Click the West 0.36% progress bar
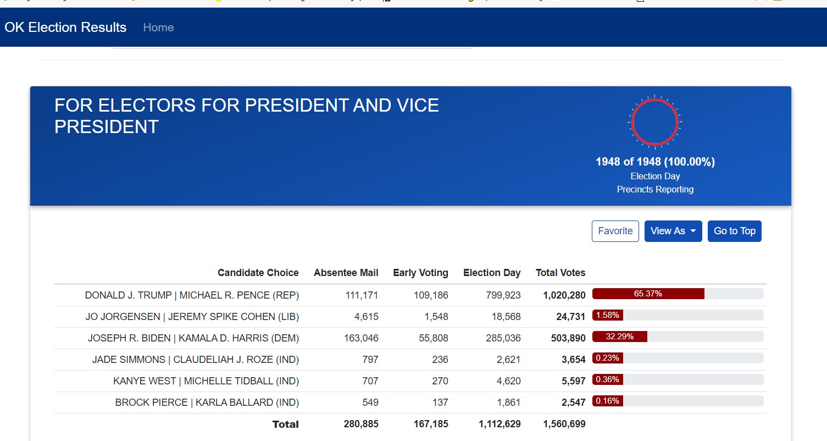Image resolution: width=827 pixels, height=441 pixels. point(678,379)
